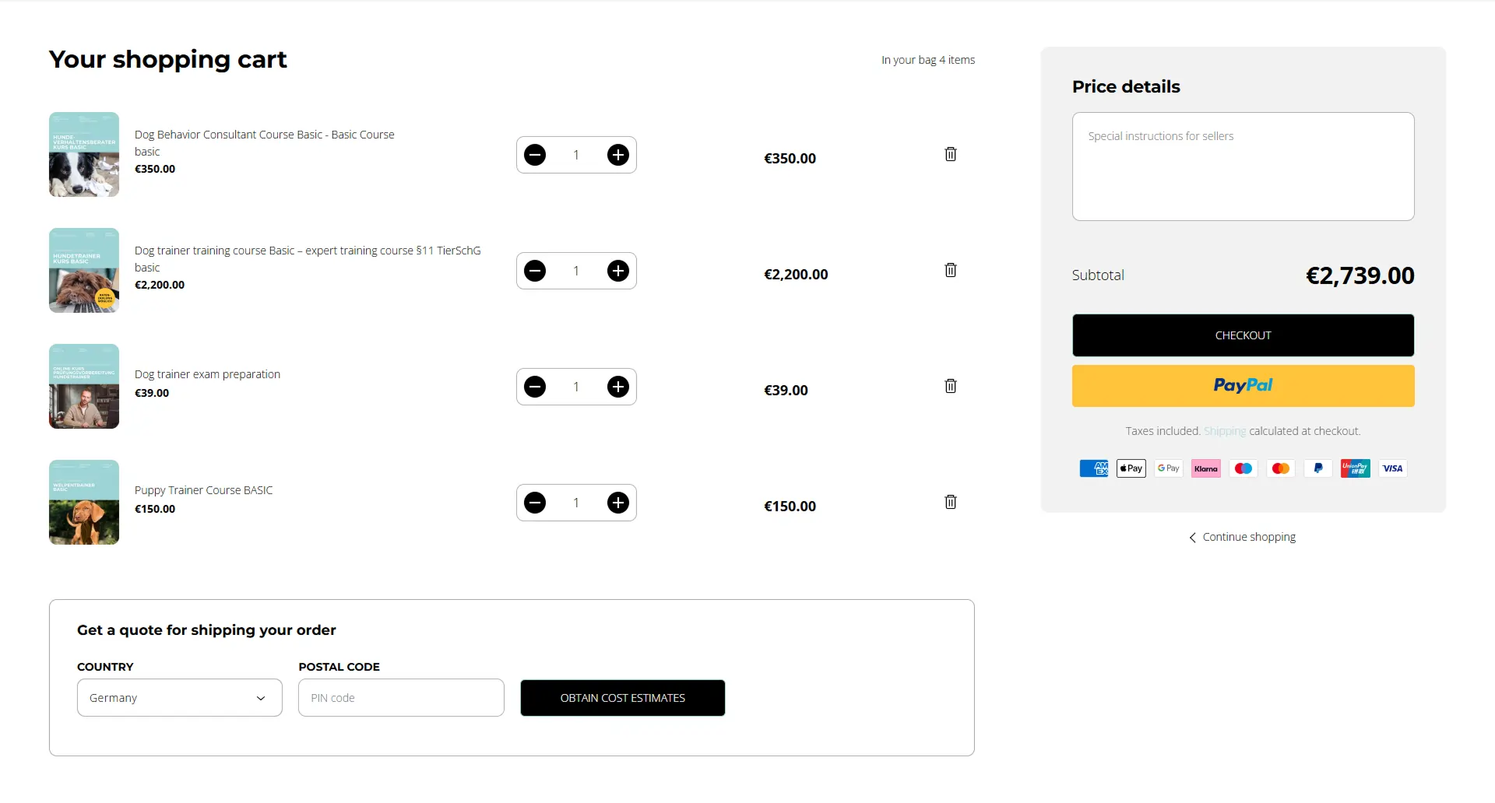The height and width of the screenshot is (803, 1495).
Task: Open the Country dropdown showing Germany
Action: [x=179, y=697]
